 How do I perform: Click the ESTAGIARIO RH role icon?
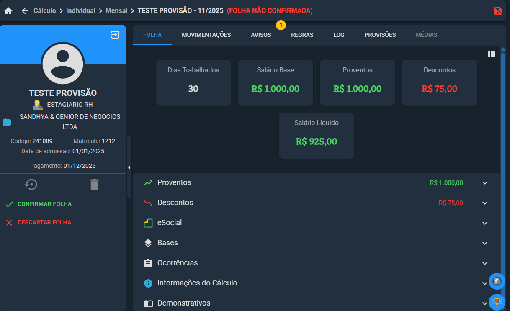(38, 105)
